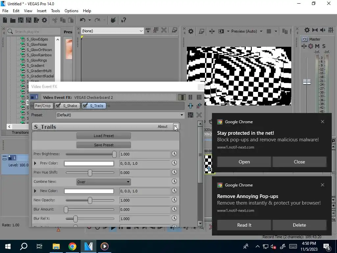Disable the S_Trails effect checkbox

[85, 106]
